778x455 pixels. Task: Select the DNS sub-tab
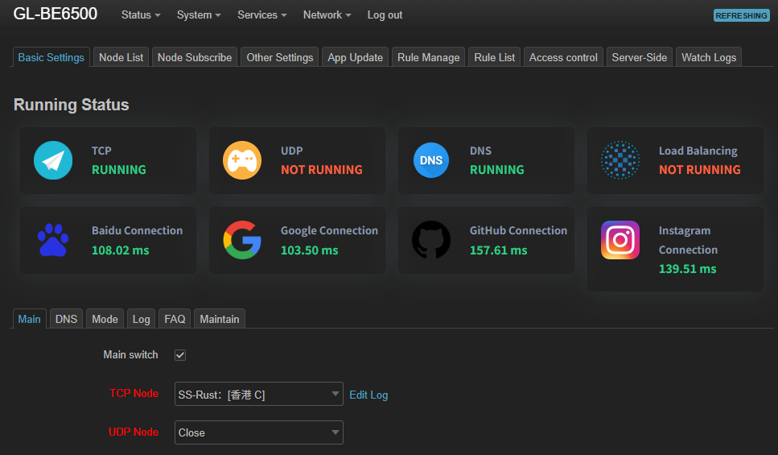(66, 319)
